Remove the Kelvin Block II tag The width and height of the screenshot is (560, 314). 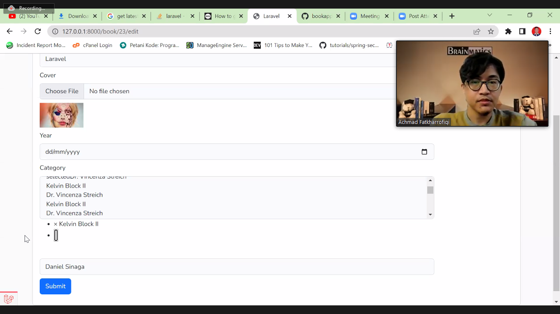click(x=56, y=224)
